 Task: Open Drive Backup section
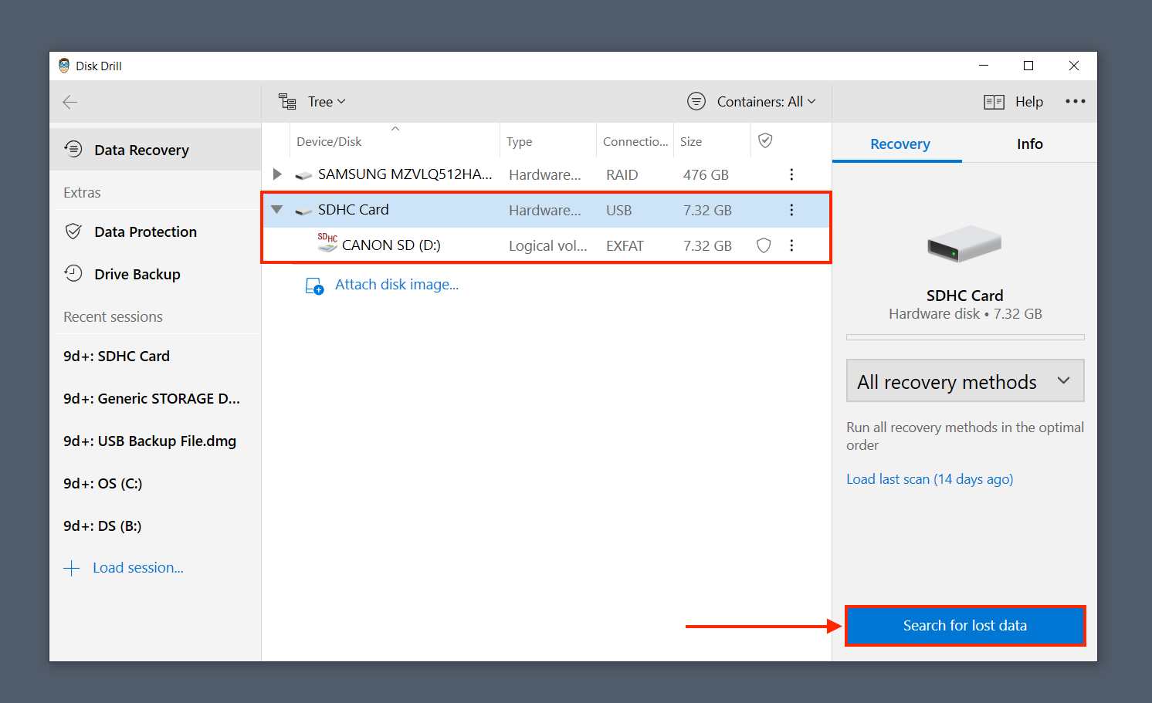(x=155, y=274)
